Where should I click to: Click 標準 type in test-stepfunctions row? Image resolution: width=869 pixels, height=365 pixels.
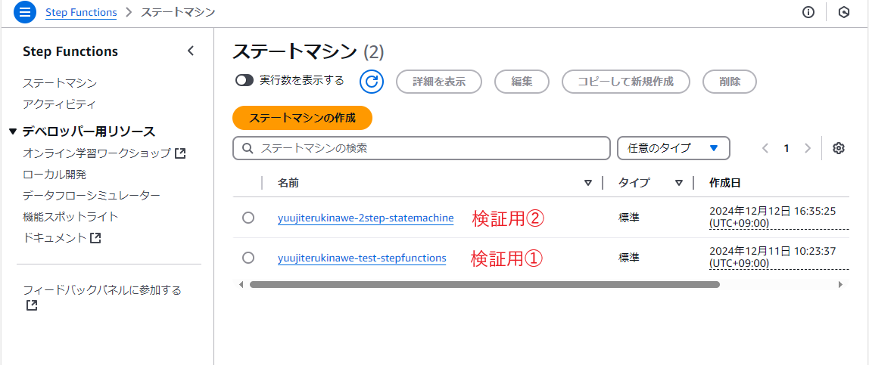pos(629,258)
